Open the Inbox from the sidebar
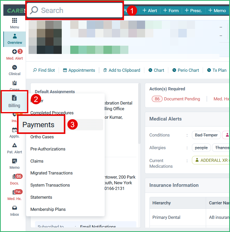 point(14,211)
